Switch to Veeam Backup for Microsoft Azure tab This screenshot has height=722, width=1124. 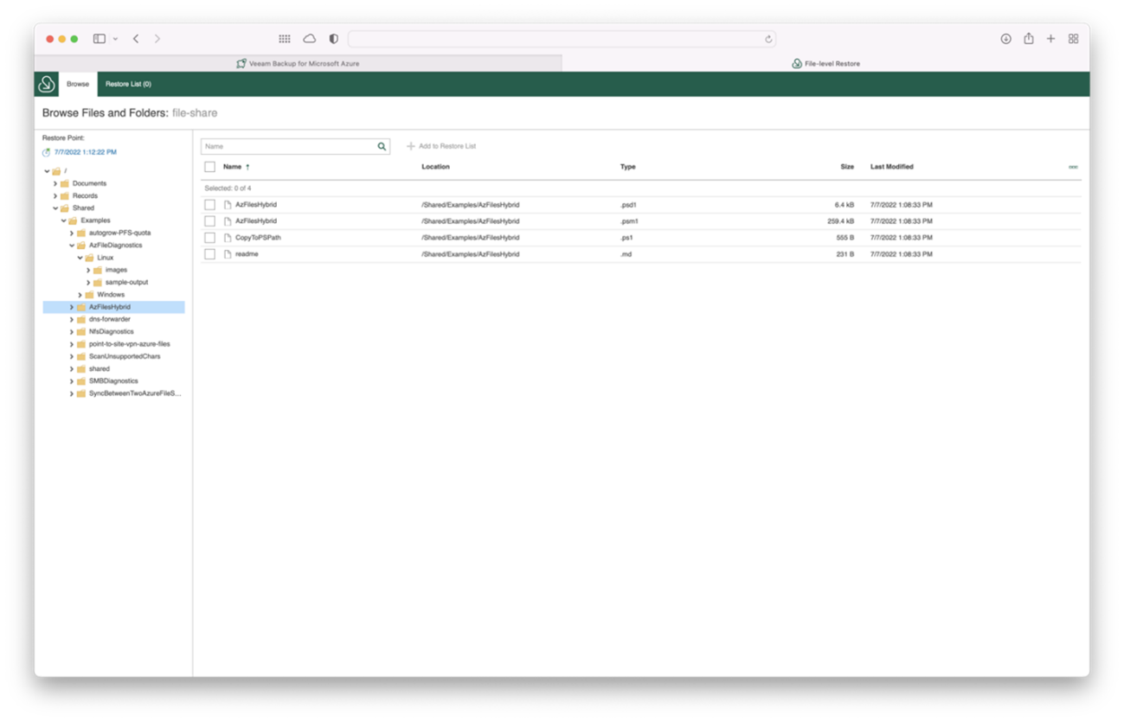click(298, 63)
